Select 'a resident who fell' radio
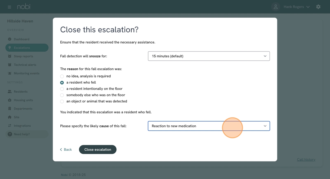Viewport: 330px width, 179px height. point(62,82)
